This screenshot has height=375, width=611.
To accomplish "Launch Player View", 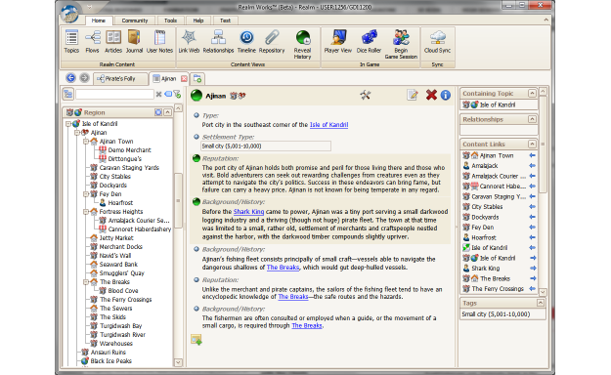I will (x=338, y=41).
